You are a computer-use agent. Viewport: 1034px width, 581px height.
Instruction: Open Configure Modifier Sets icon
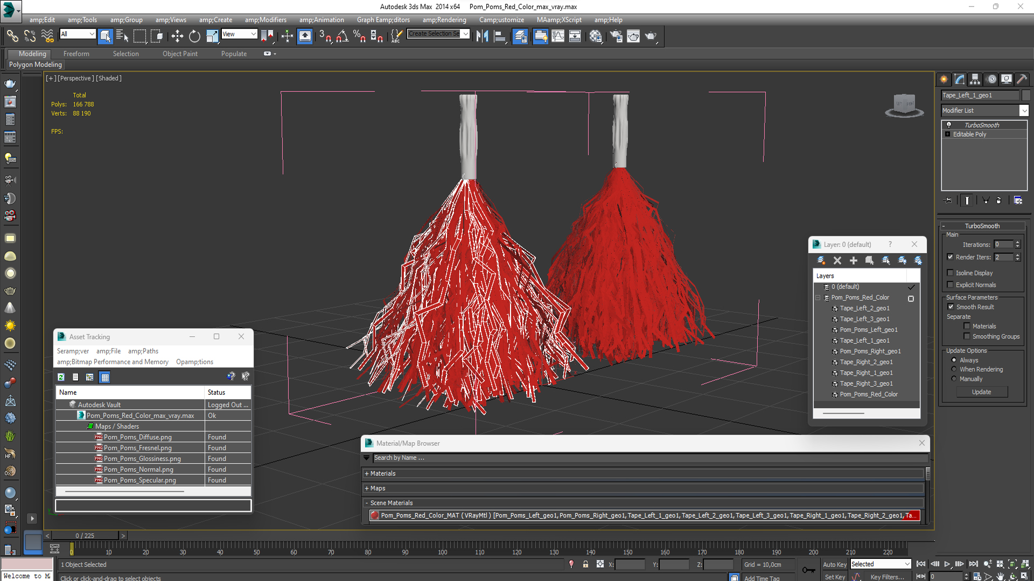(x=1018, y=200)
